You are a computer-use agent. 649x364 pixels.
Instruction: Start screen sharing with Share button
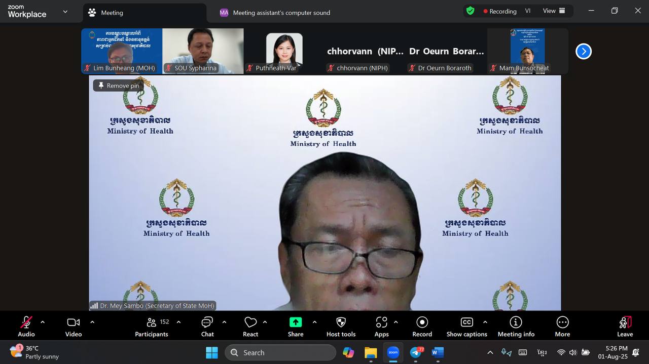(296, 327)
